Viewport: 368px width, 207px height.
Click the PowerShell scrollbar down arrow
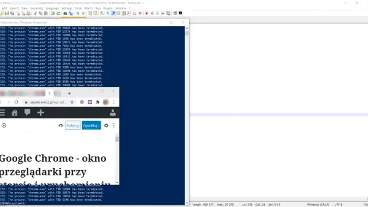(x=187, y=203)
